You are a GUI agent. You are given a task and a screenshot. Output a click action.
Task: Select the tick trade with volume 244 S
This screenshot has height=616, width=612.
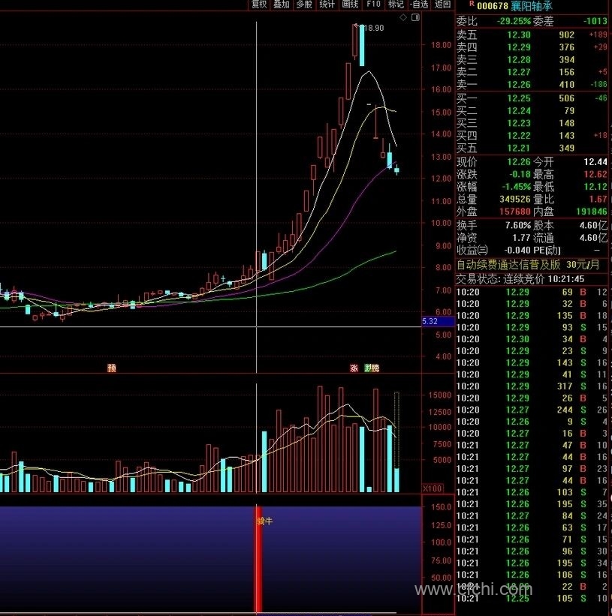pyautogui.click(x=532, y=410)
